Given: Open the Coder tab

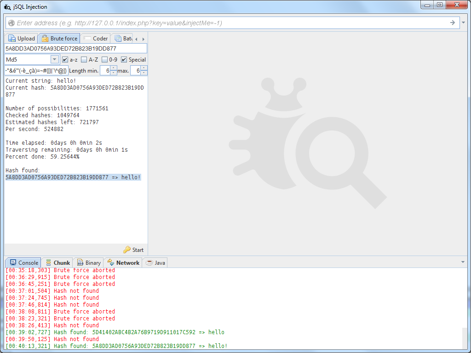Looking at the screenshot, I should click(x=96, y=39).
